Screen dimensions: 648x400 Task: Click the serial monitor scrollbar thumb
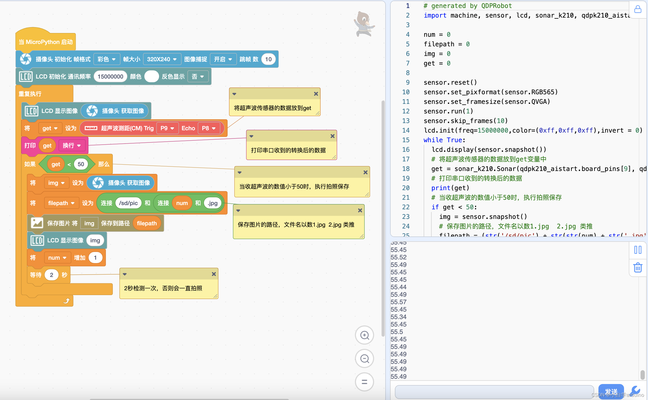(642, 375)
